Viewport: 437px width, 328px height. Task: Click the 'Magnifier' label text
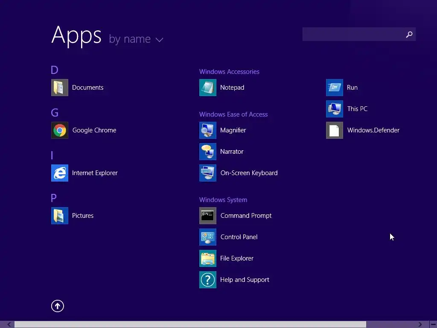[233, 130]
